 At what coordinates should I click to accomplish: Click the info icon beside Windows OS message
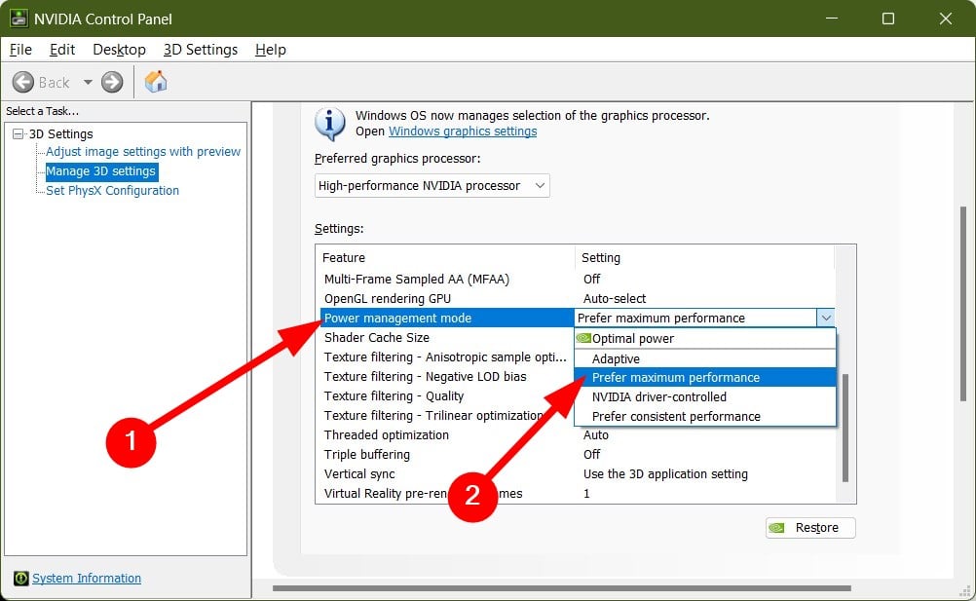(330, 123)
